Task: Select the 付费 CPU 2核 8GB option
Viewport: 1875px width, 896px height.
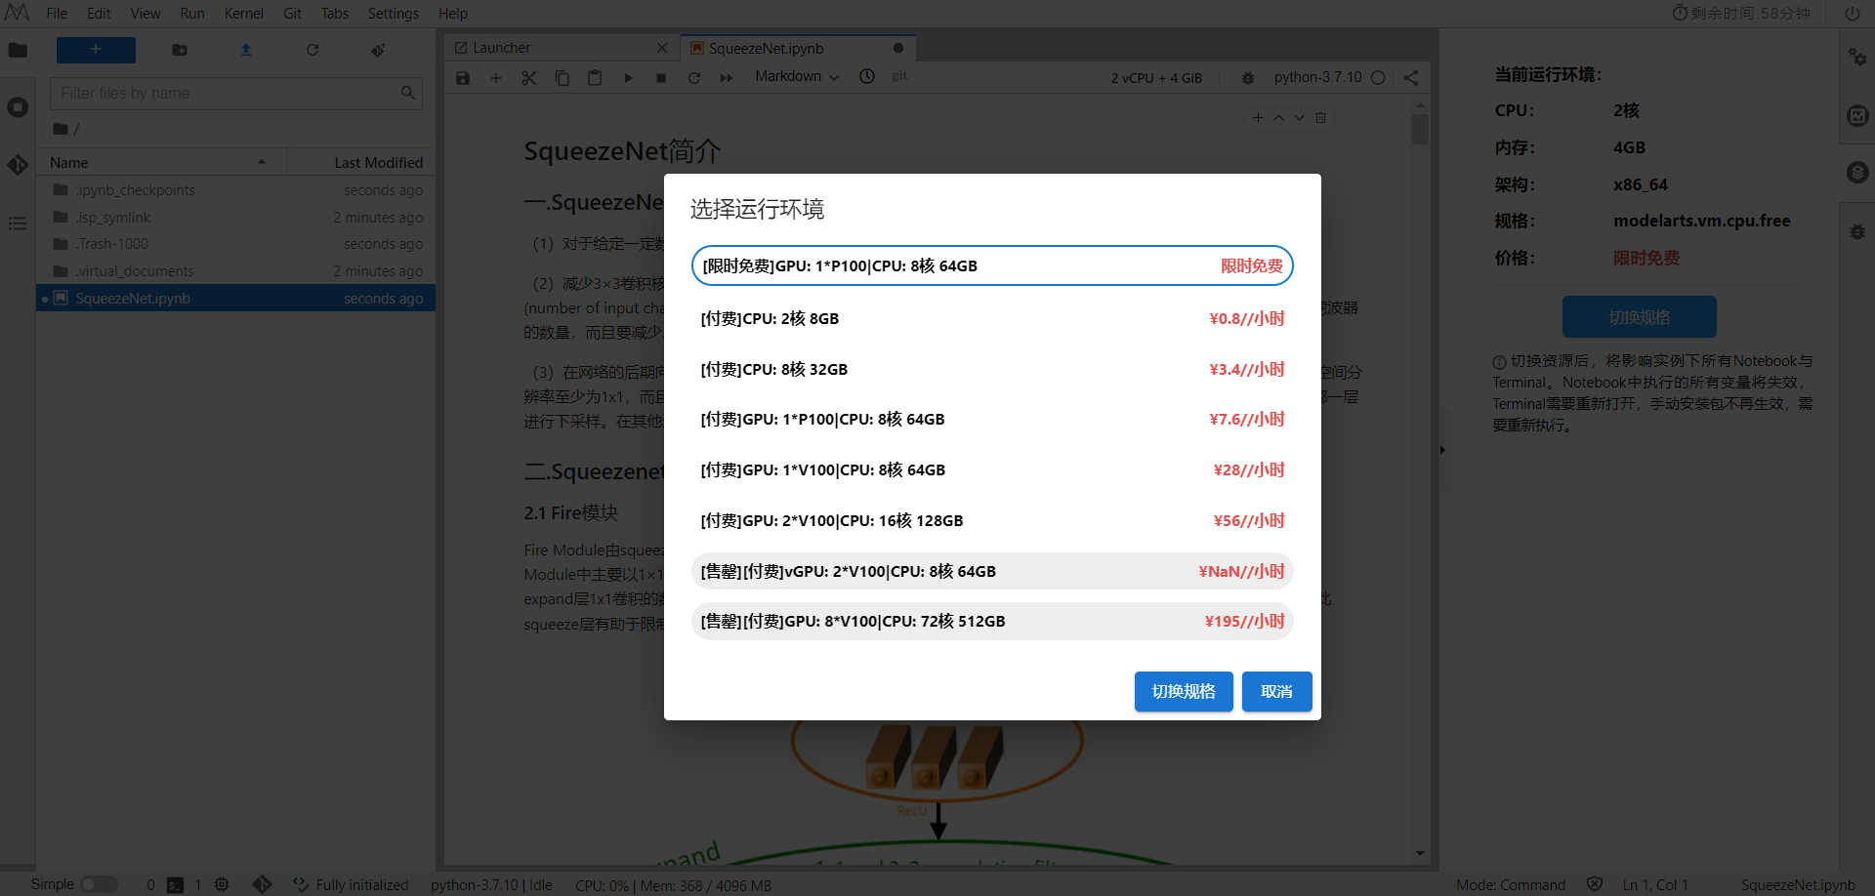Action: pyautogui.click(x=992, y=317)
